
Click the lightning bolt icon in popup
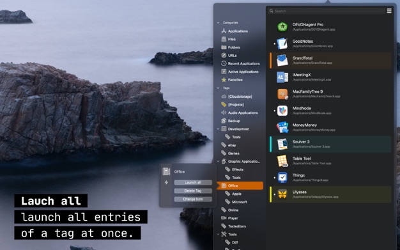(x=166, y=182)
